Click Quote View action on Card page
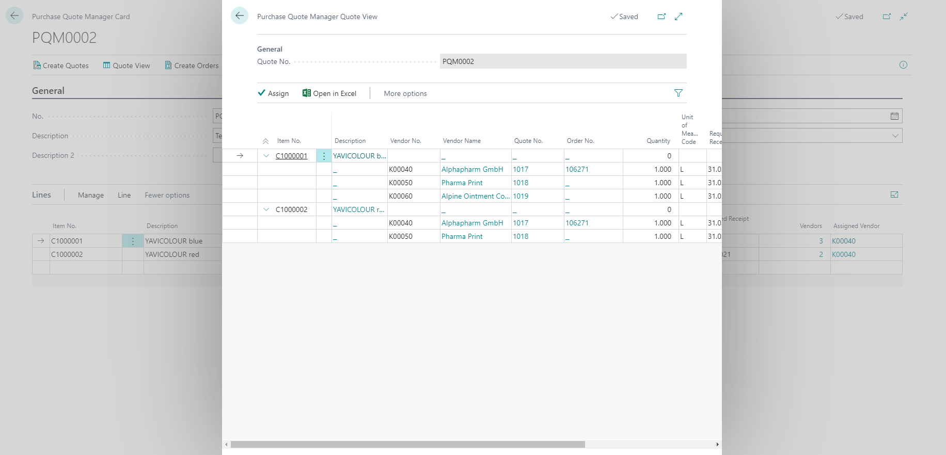Image resolution: width=946 pixels, height=455 pixels. pos(127,66)
